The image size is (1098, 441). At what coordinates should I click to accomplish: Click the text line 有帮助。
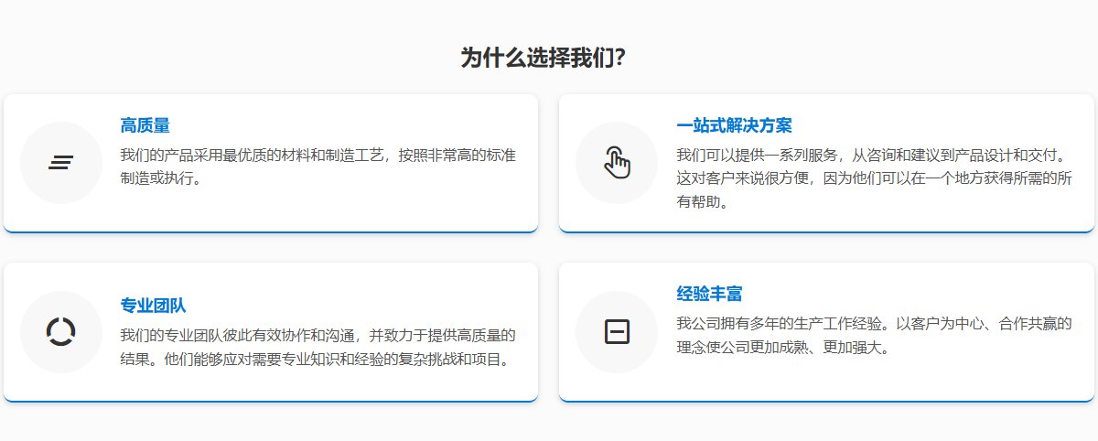[703, 202]
